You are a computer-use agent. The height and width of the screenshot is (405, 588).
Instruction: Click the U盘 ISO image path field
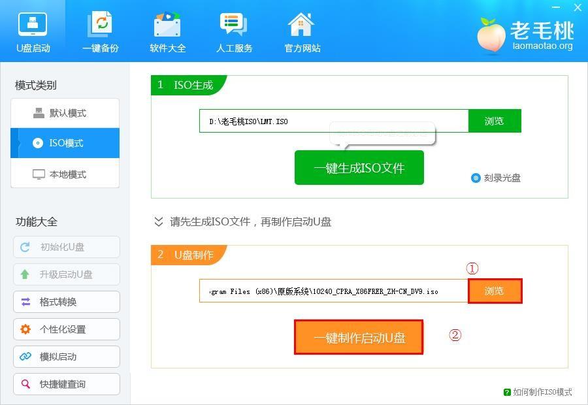[334, 291]
